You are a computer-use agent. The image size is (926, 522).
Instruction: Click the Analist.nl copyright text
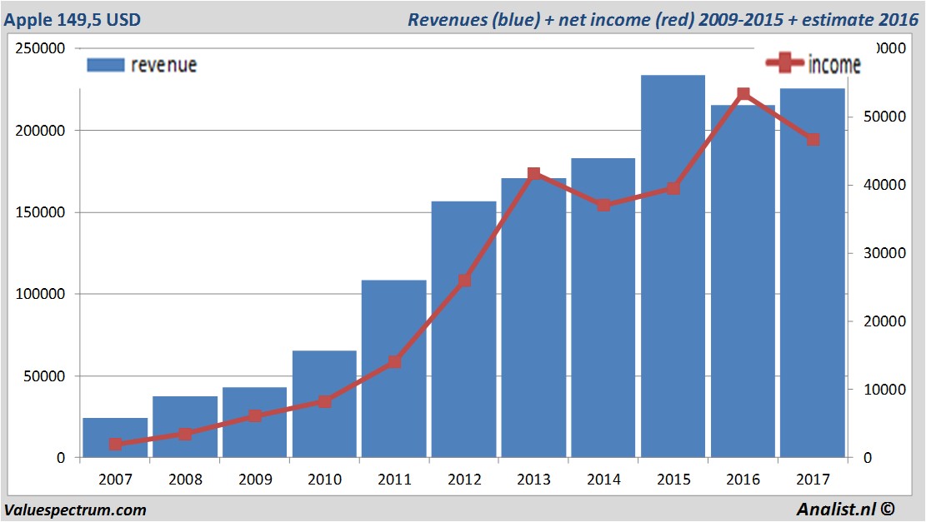tap(845, 509)
